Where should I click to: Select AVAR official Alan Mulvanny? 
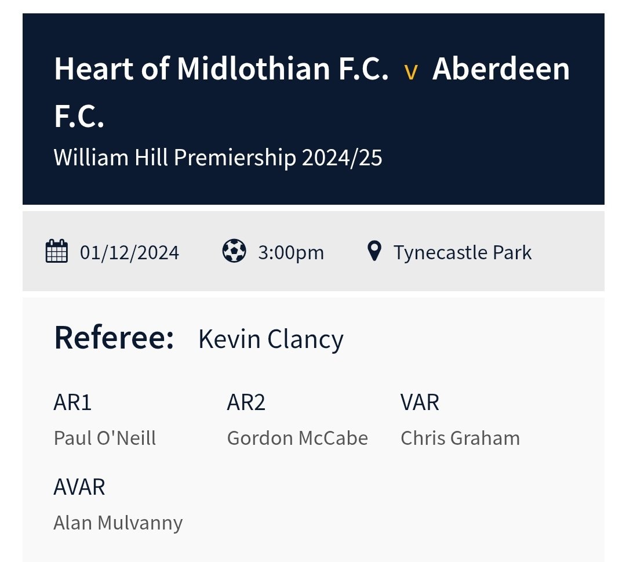118,523
